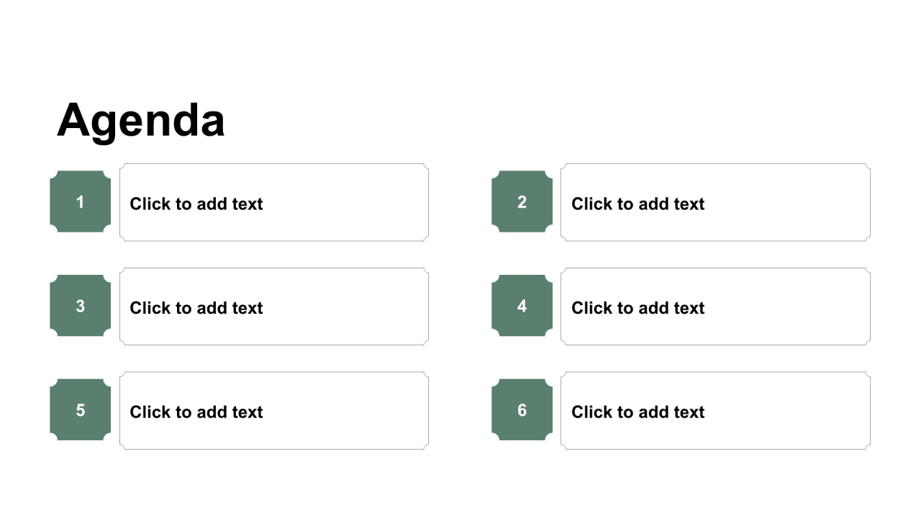The image size is (921, 518).
Task: Click "Click to add text" in first agenda row, right column
Action: click(x=638, y=204)
